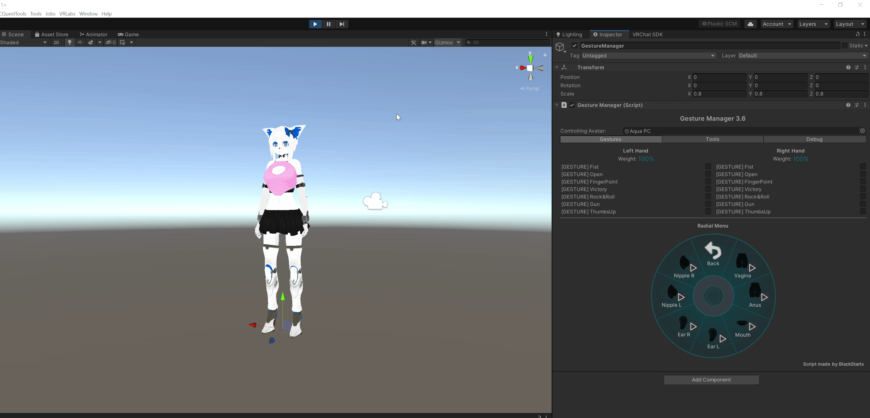The image size is (870, 418).
Task: Click the Add Component button
Action: pyautogui.click(x=711, y=380)
